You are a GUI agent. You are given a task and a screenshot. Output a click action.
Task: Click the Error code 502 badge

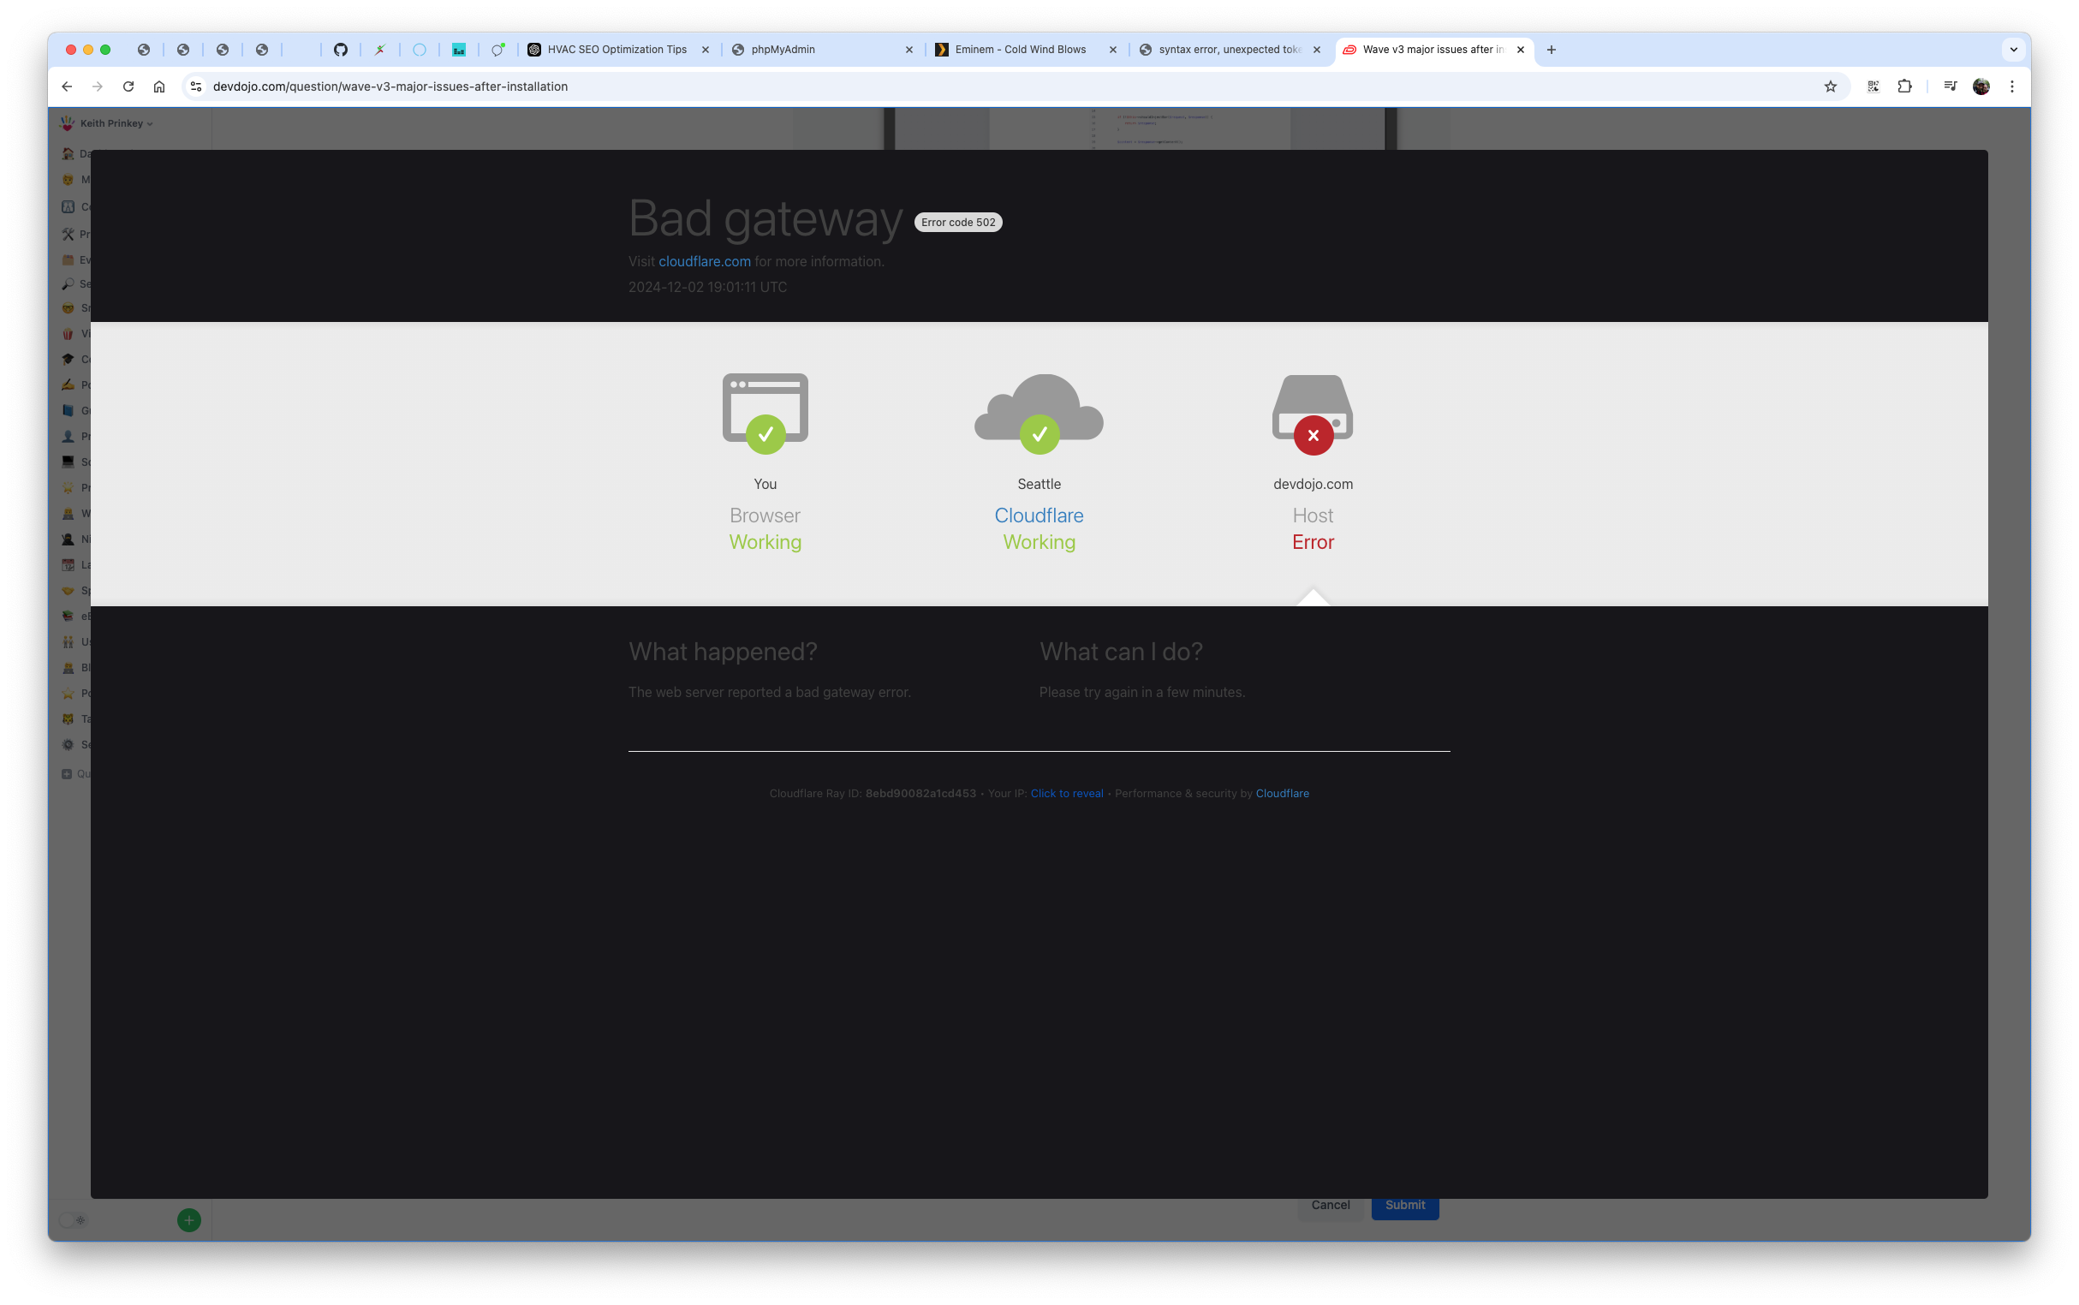[x=958, y=223]
